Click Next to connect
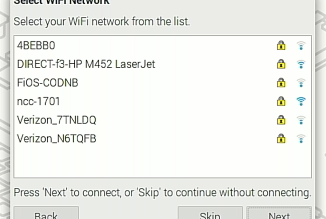 tap(279, 213)
